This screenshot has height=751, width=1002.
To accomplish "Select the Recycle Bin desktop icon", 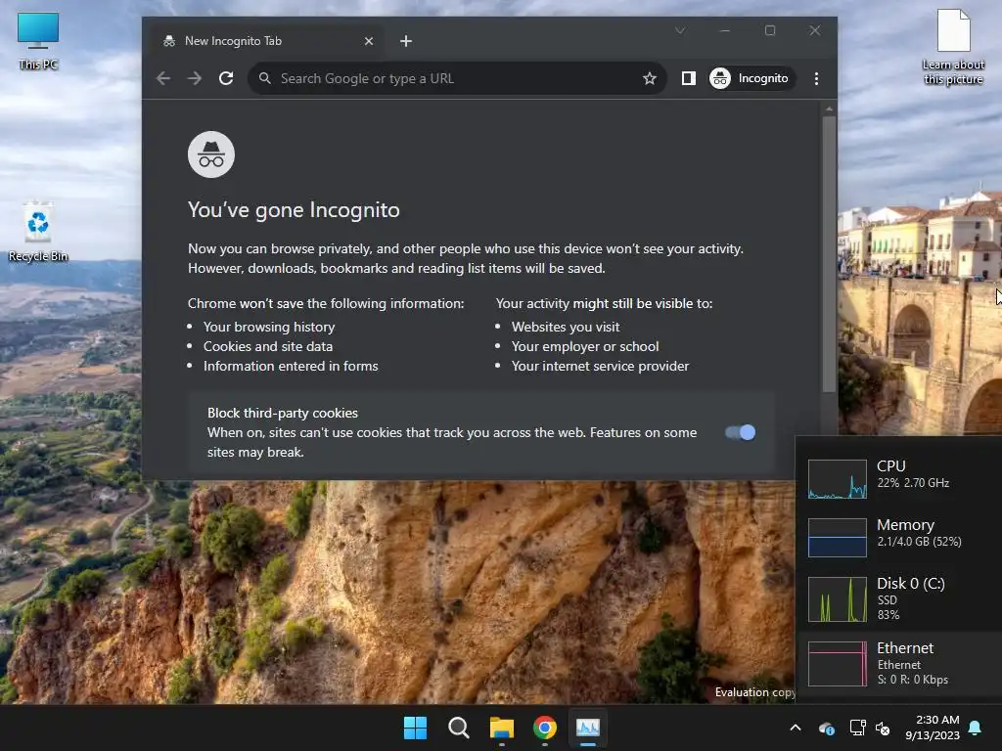I will point(38,232).
